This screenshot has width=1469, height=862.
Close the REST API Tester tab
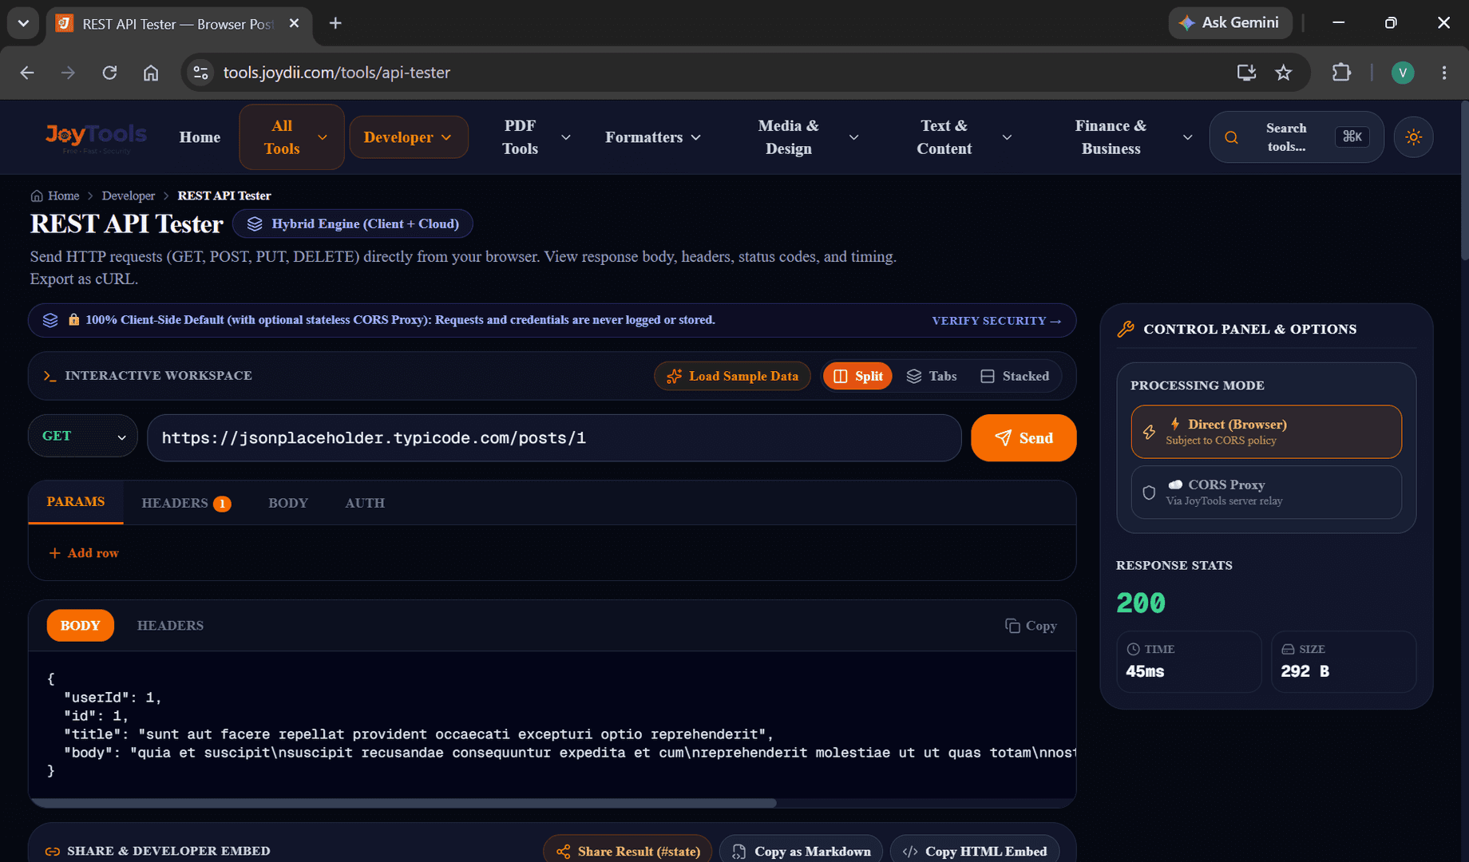point(294,23)
